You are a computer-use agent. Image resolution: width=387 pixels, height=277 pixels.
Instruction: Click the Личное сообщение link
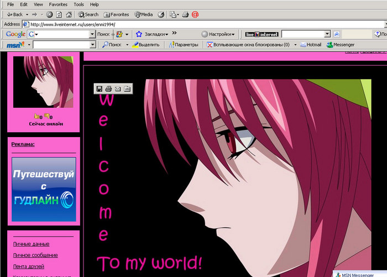(35, 255)
